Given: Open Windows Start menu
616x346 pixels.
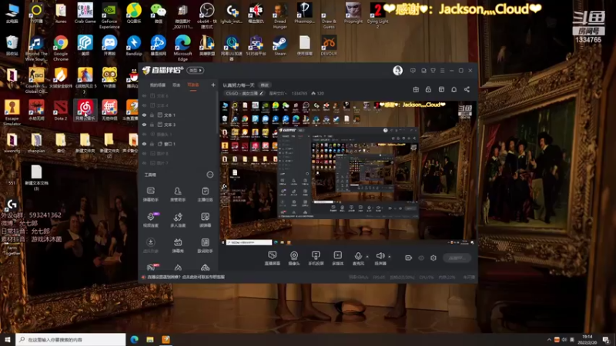Looking at the screenshot, I should 8,339.
